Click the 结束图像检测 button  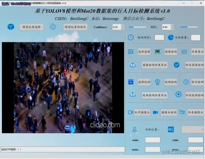pos(195,65)
